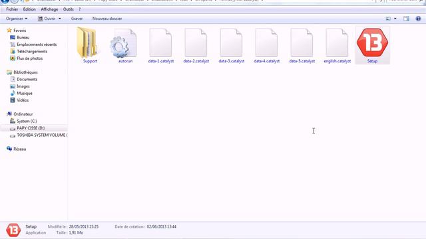426x239 pixels.
Task: Click the Setup icon in details pane
Action: 13,230
